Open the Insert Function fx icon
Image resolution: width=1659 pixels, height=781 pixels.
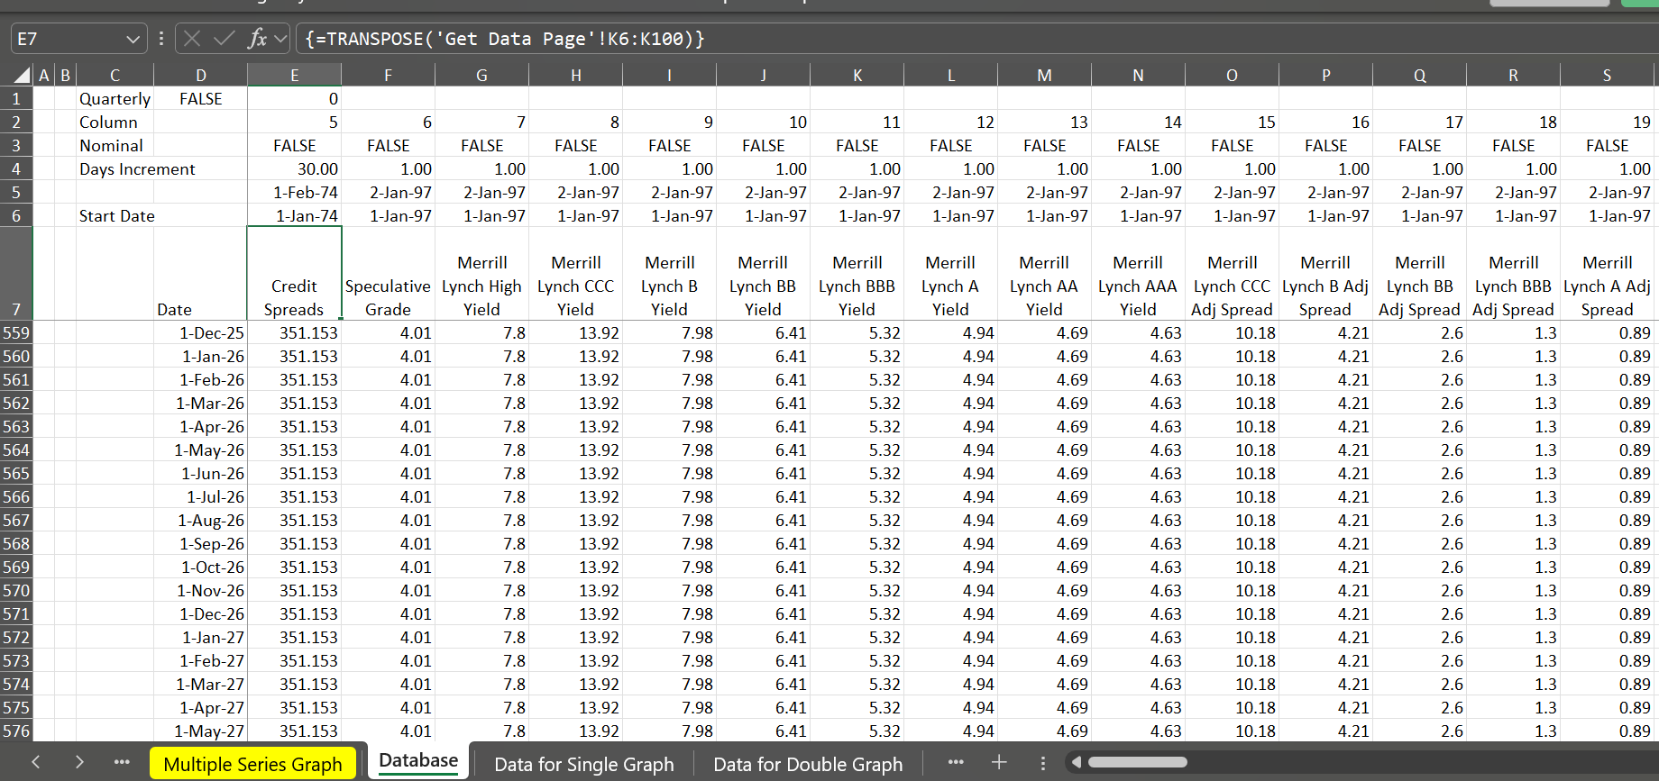(x=258, y=39)
